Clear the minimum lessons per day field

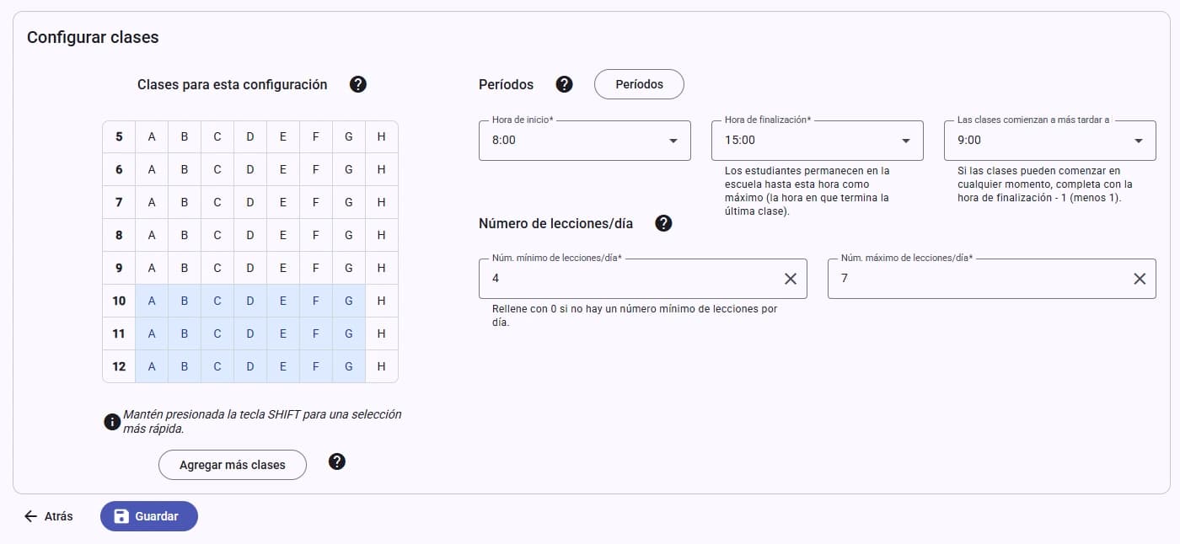(791, 279)
